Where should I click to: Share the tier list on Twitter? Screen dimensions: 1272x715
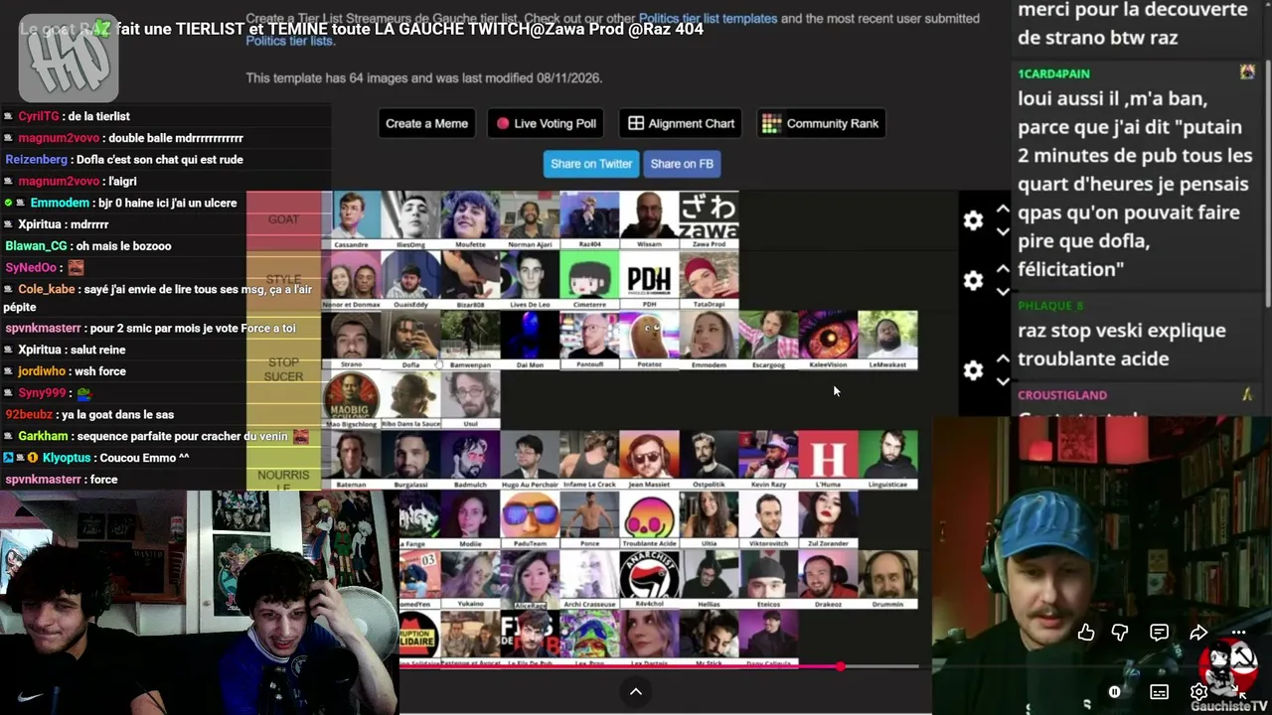pyautogui.click(x=591, y=164)
